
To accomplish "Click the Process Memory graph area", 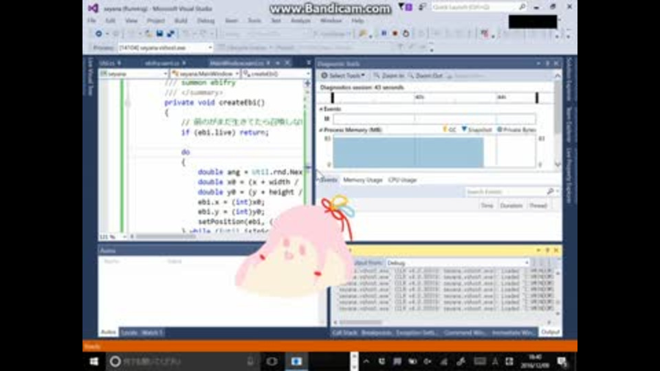I will (434, 151).
